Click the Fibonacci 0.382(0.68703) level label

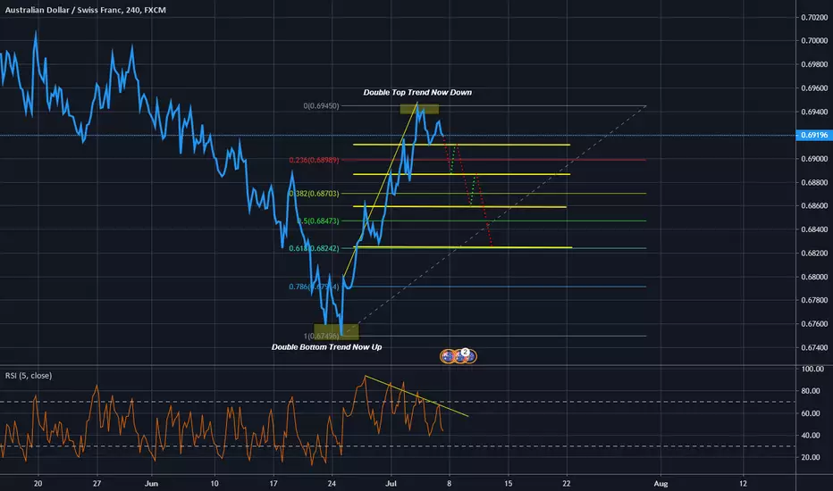click(314, 194)
